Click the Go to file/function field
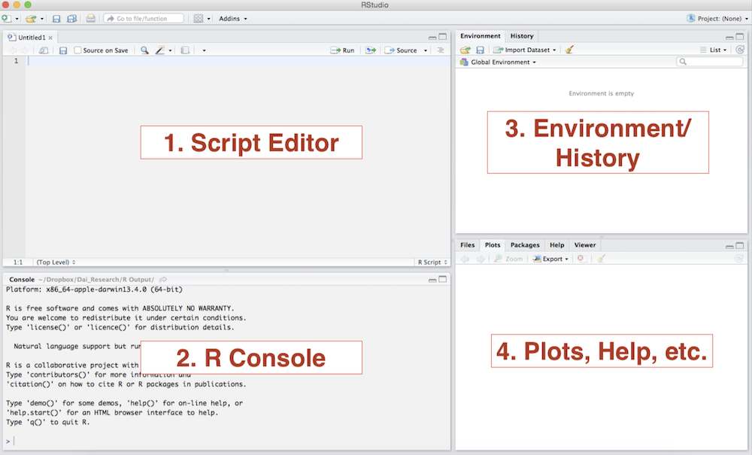This screenshot has height=455, width=752. [x=144, y=18]
